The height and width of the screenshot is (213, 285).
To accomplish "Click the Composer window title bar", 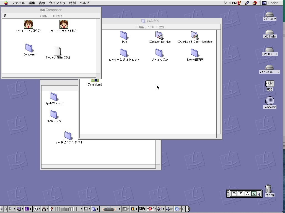I will [51, 10].
